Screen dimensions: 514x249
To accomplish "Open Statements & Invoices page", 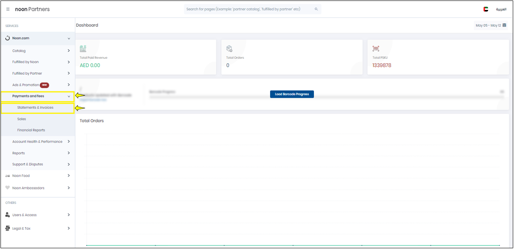I will tap(35, 108).
